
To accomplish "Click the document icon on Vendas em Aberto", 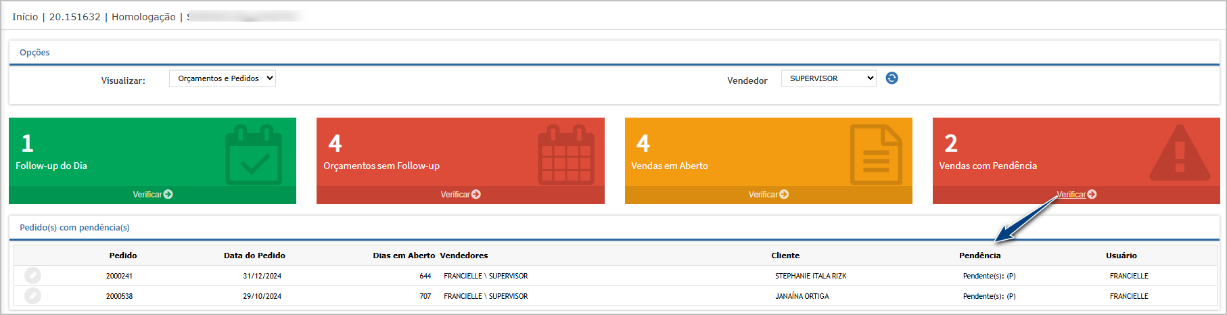I will coord(876,155).
